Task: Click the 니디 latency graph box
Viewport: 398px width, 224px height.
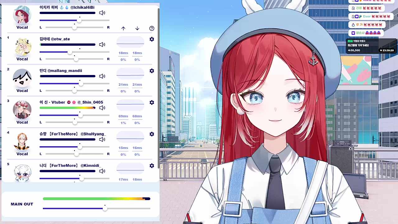Action: pos(130,169)
